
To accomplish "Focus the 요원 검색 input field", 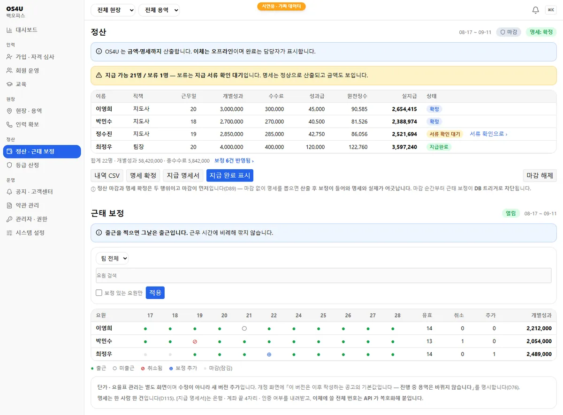I will pyautogui.click(x=324, y=275).
